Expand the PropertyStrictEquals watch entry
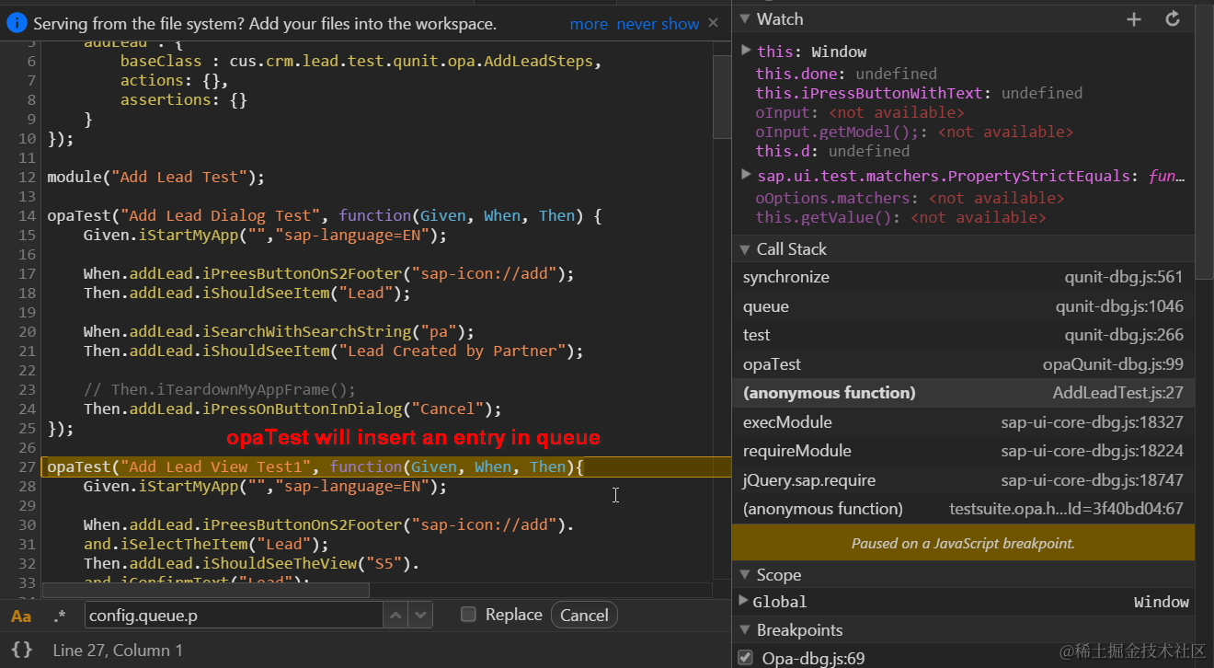This screenshot has width=1214, height=668. 746,175
